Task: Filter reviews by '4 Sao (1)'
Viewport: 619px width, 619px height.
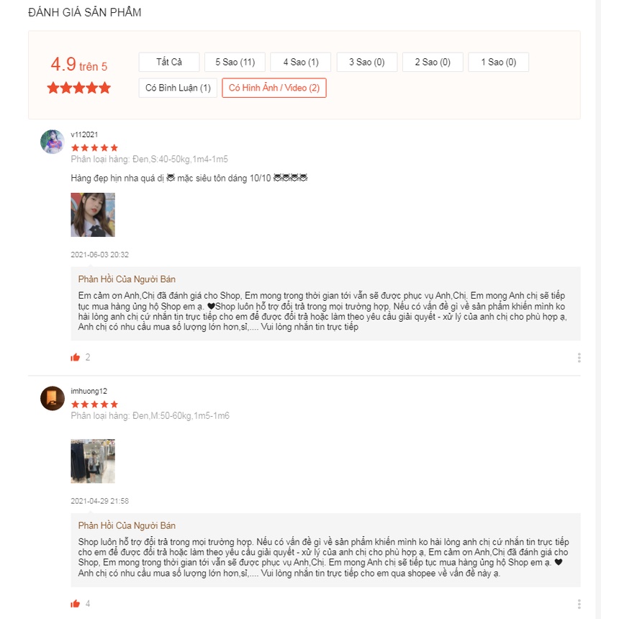Action: 300,62
